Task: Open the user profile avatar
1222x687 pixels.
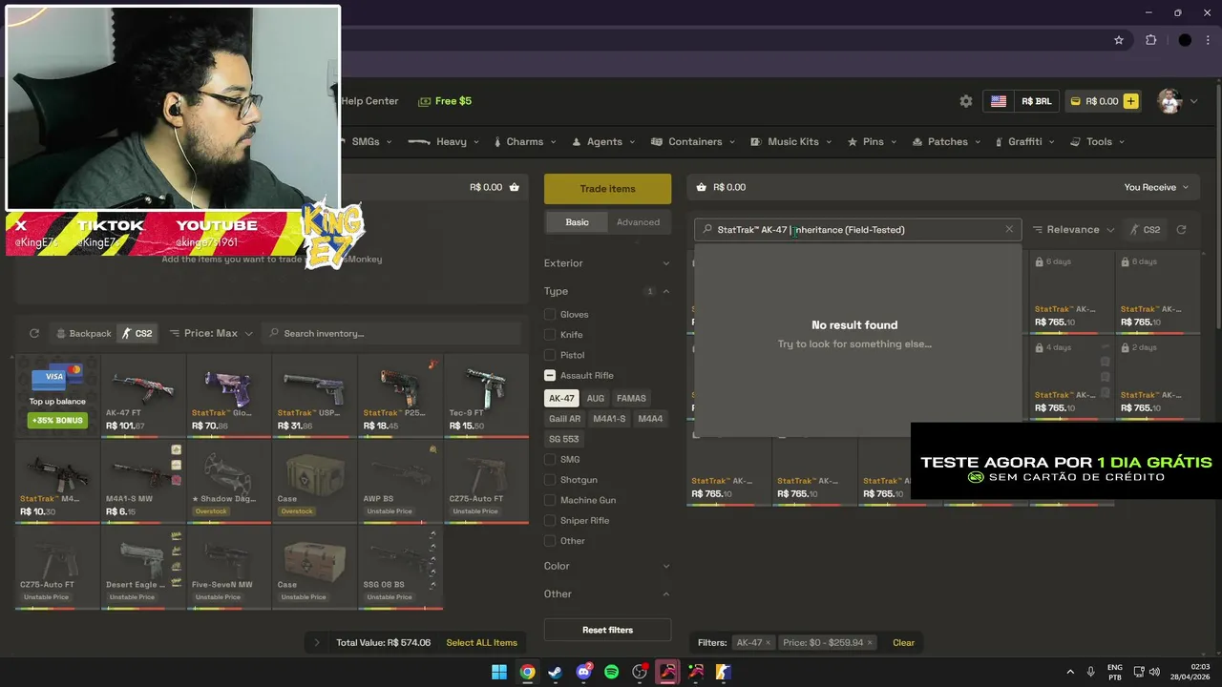Action: click(1169, 101)
